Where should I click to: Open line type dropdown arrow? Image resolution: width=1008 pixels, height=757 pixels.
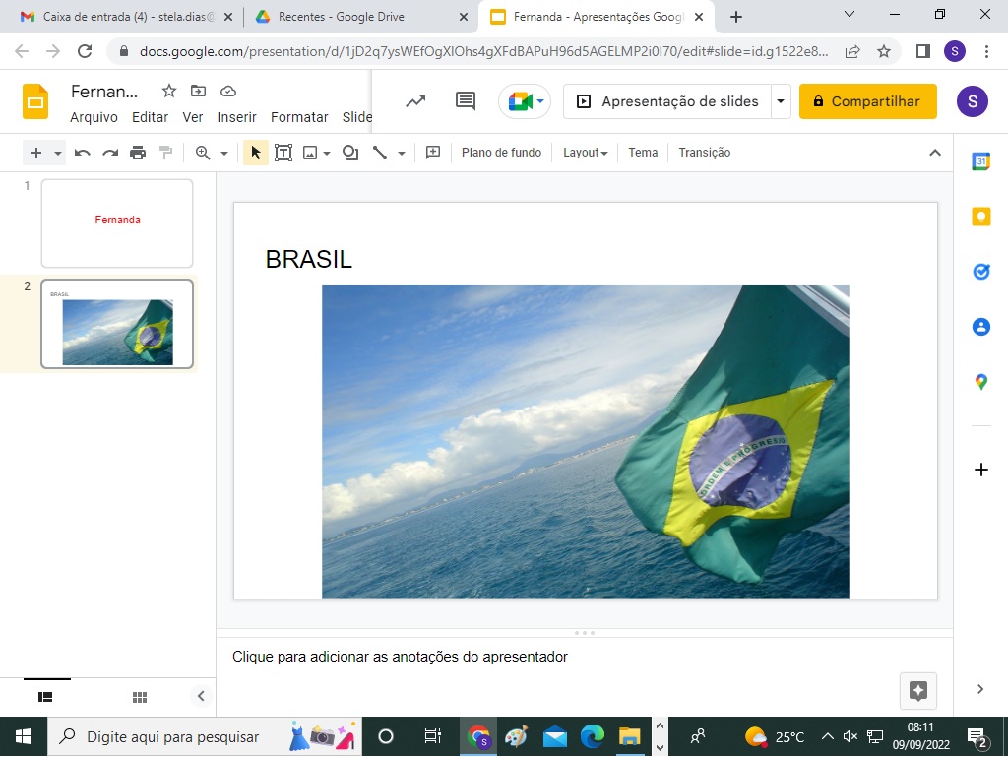point(402,153)
